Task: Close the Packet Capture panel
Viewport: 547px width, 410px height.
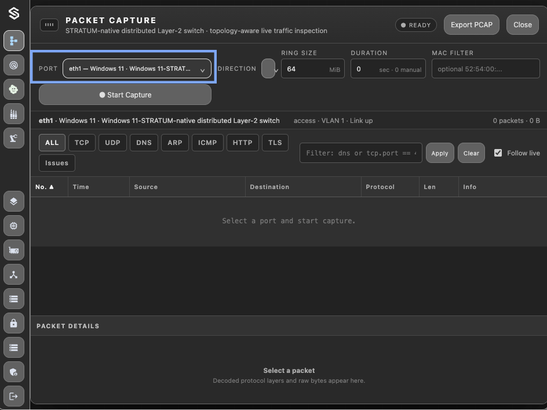Action: click(523, 25)
